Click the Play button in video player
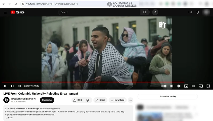Viewport: 213px width, 121px height. [x=5, y=86]
